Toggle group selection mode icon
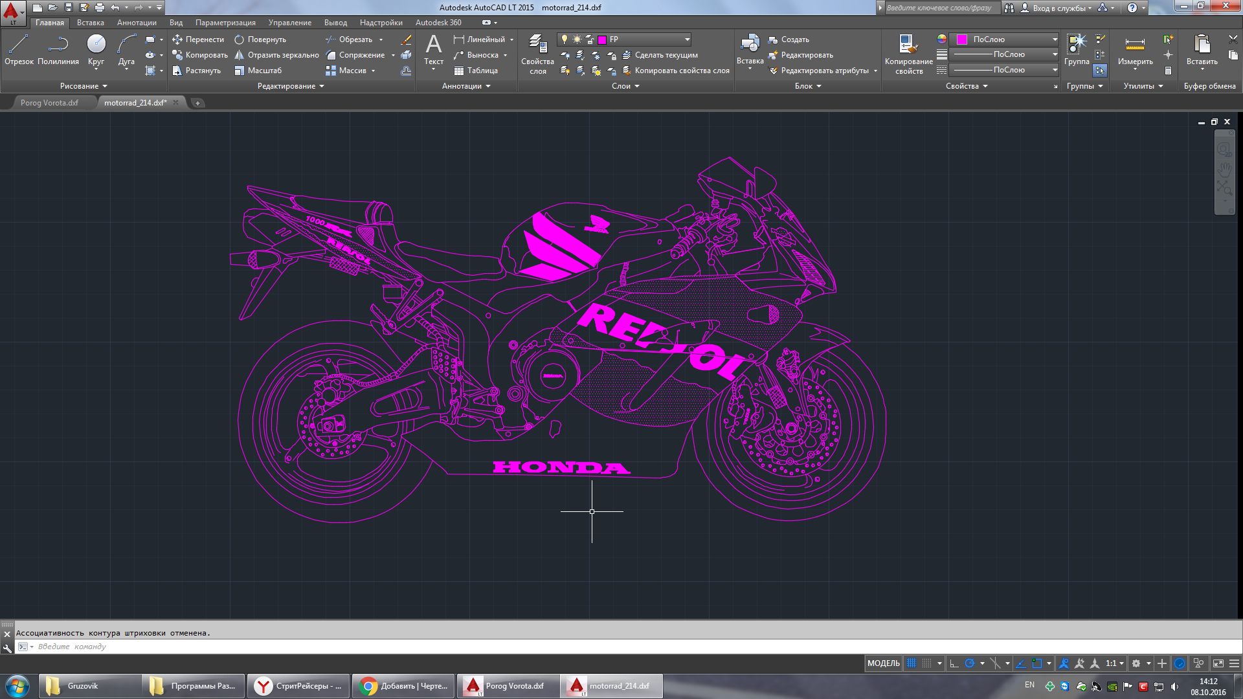The image size is (1243, 699). [x=1100, y=70]
